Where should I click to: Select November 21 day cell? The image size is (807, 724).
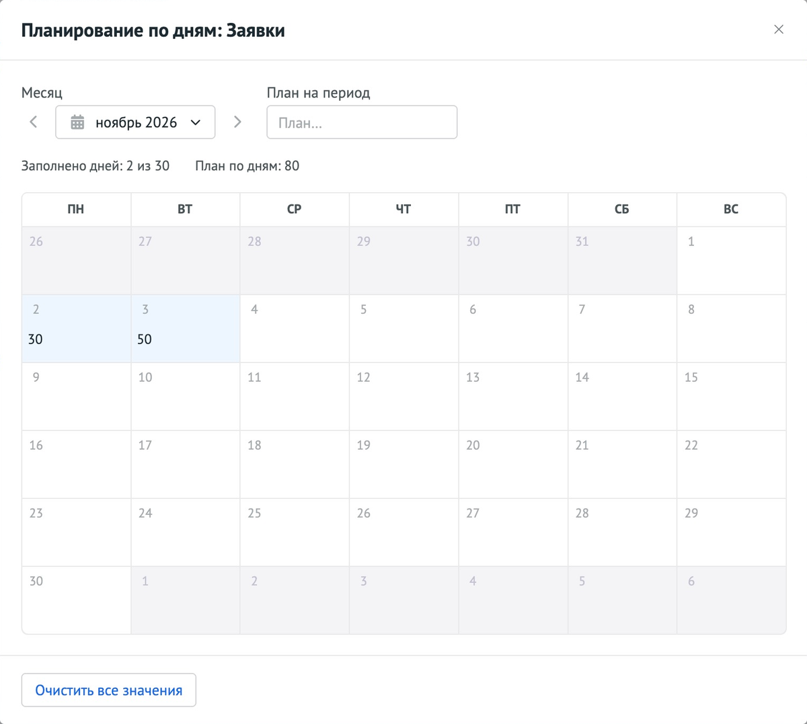(x=622, y=465)
